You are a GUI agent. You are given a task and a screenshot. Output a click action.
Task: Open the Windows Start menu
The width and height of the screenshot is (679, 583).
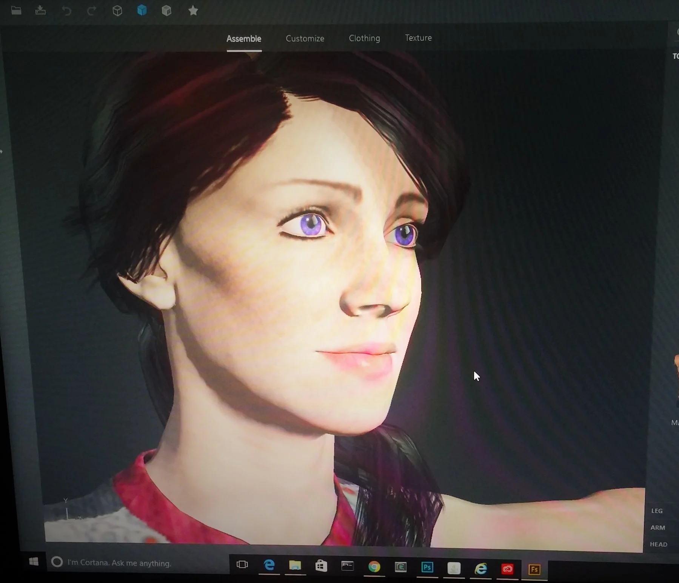(x=34, y=561)
